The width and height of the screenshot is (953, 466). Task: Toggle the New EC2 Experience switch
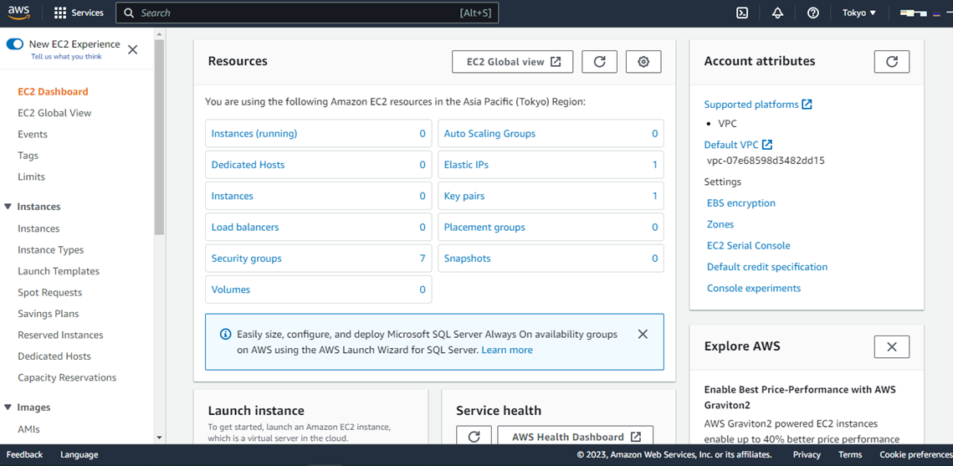[14, 44]
